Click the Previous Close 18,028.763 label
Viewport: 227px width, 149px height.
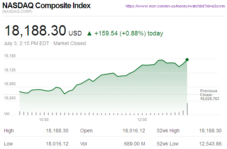[x=209, y=95]
